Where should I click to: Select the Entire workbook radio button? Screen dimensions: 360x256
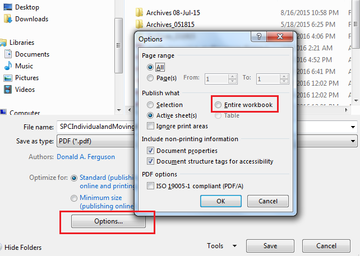point(218,105)
